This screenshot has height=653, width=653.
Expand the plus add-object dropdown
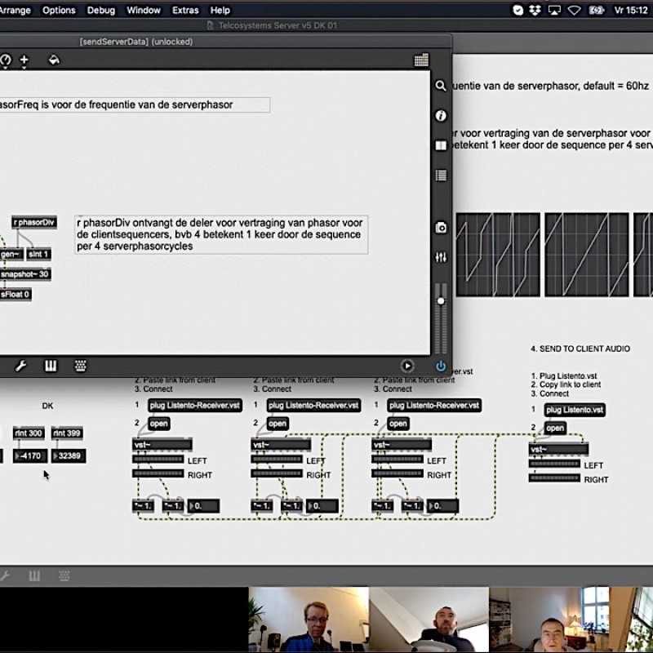tap(24, 60)
